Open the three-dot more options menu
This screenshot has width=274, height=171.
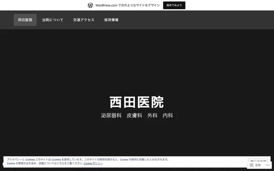click(268, 165)
